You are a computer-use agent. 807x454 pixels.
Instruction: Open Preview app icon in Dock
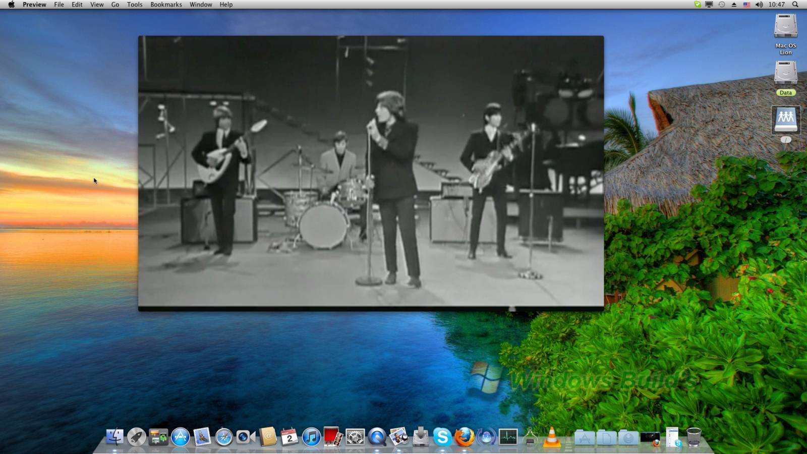[399, 436]
